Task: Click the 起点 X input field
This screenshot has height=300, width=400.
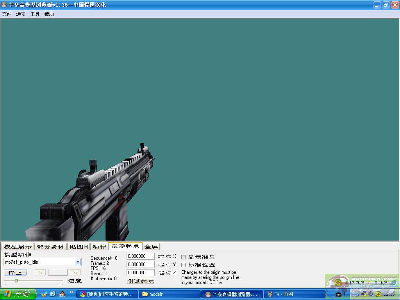Action: (141, 256)
